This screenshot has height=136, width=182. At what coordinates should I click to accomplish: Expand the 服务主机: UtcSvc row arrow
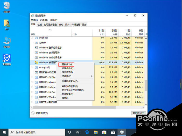[x=32, y=92]
